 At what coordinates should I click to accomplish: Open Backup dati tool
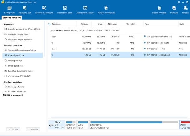(9, 10)
